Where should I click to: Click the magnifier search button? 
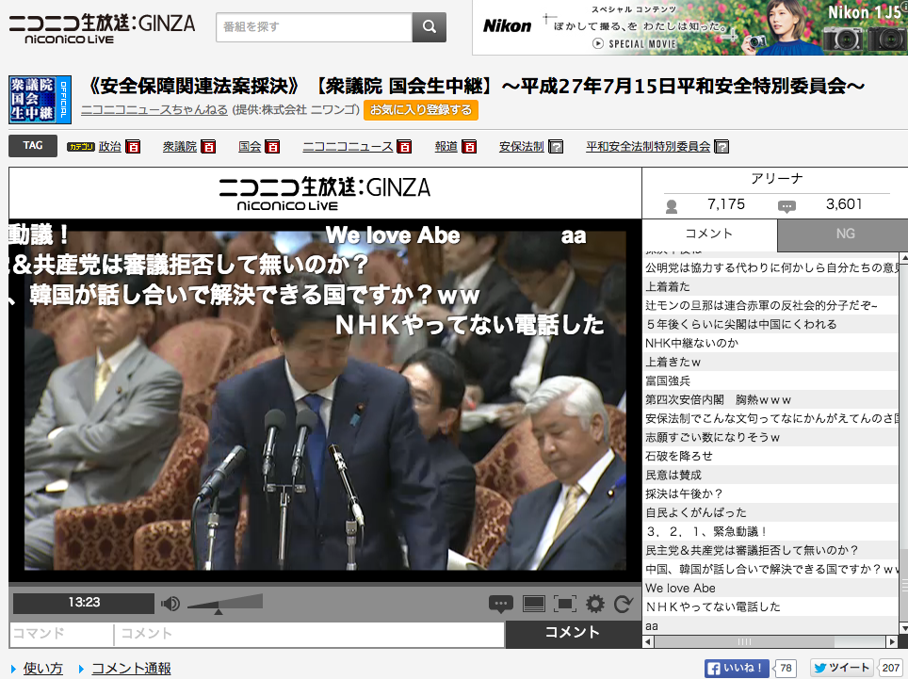(x=430, y=26)
